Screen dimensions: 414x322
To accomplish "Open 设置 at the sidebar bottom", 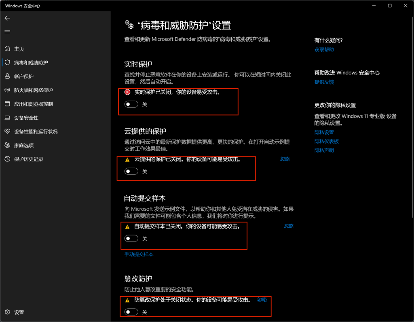I will click(x=19, y=312).
